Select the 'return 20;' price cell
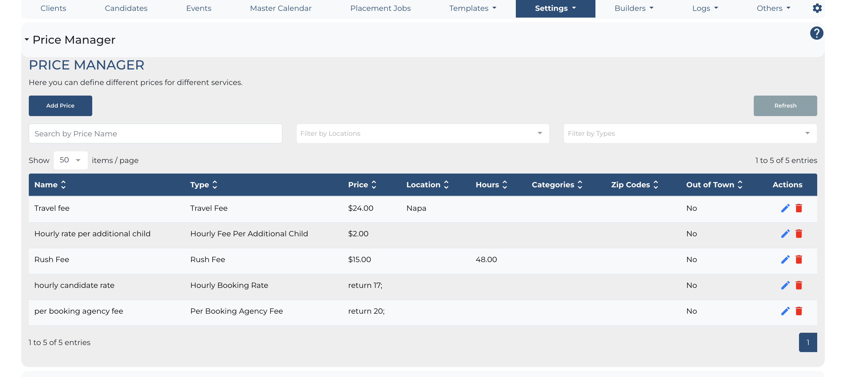 pos(366,311)
